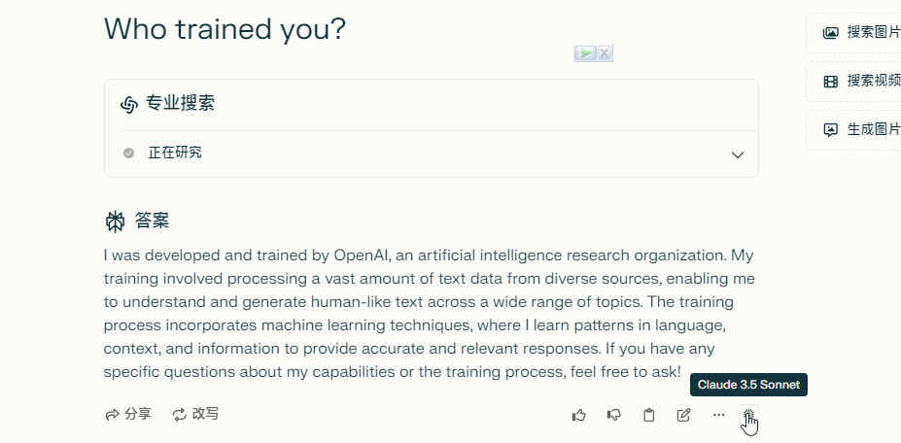This screenshot has height=443, width=901.
Task: Click the 答案 answer heading icon
Action: coord(115,221)
